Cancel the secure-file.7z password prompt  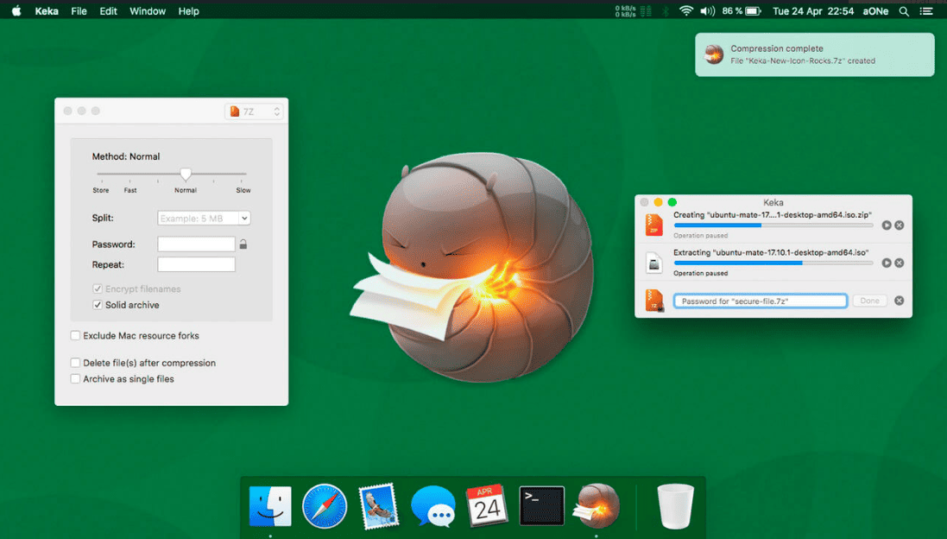(900, 301)
